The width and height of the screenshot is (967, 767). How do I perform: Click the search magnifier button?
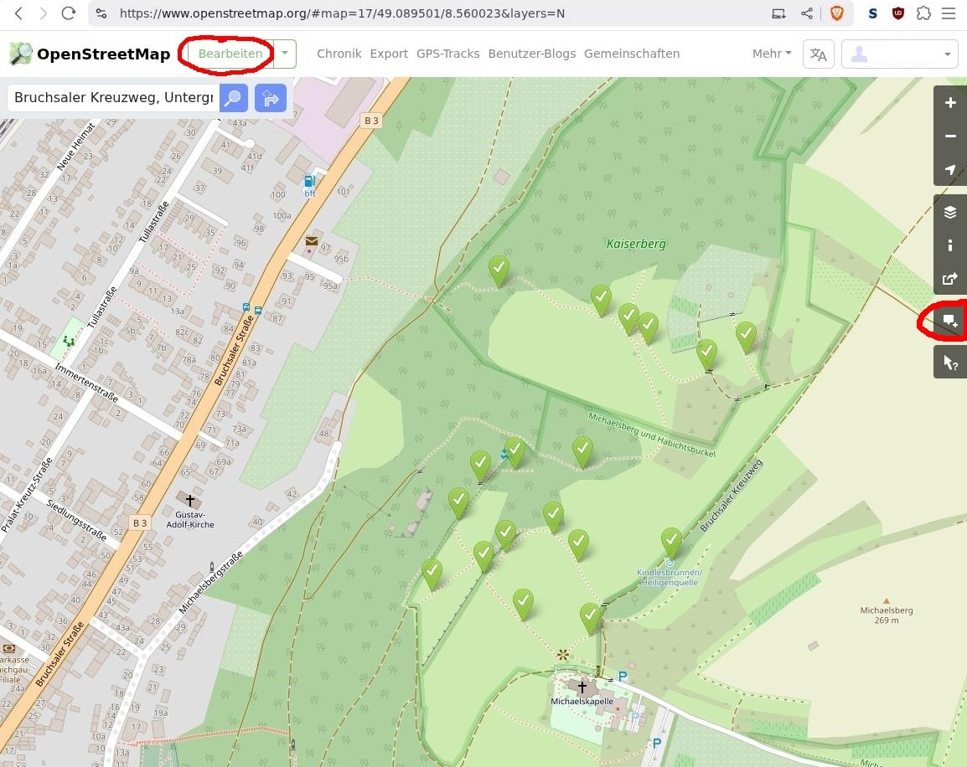(x=234, y=98)
